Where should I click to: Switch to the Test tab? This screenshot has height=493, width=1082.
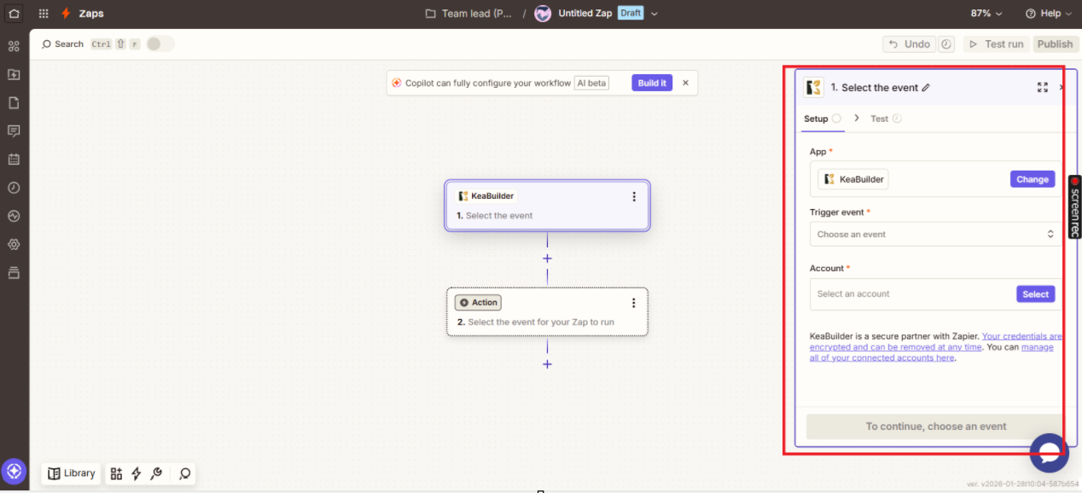click(x=879, y=119)
